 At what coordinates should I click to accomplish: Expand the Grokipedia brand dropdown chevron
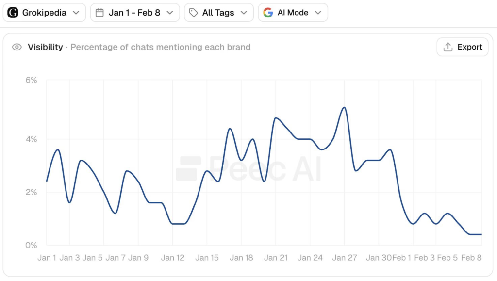pyautogui.click(x=76, y=13)
